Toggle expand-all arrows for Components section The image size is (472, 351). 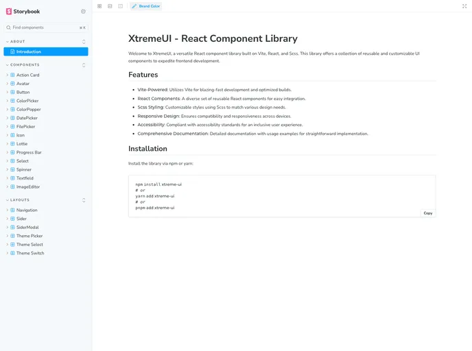84,65
